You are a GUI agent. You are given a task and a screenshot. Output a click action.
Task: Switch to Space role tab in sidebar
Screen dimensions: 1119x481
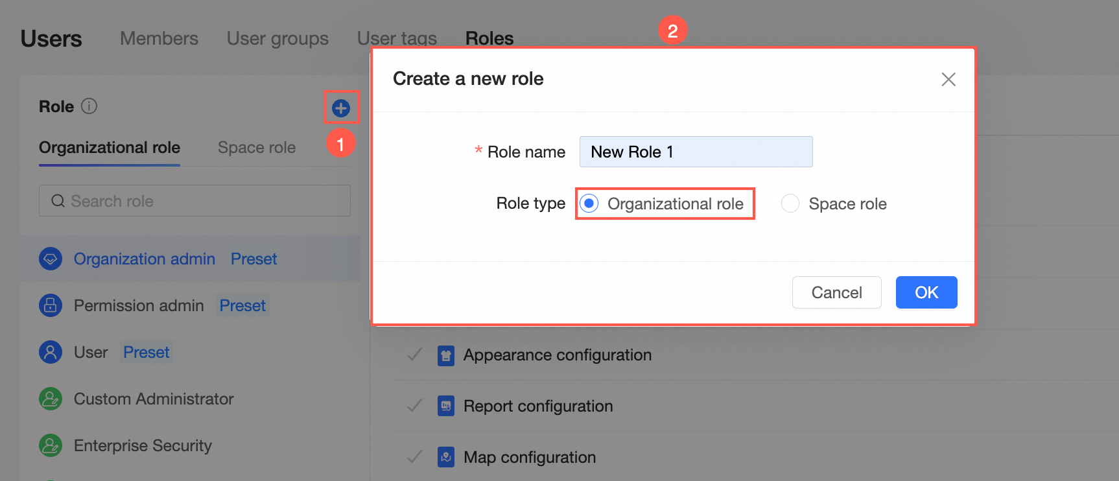tap(257, 148)
